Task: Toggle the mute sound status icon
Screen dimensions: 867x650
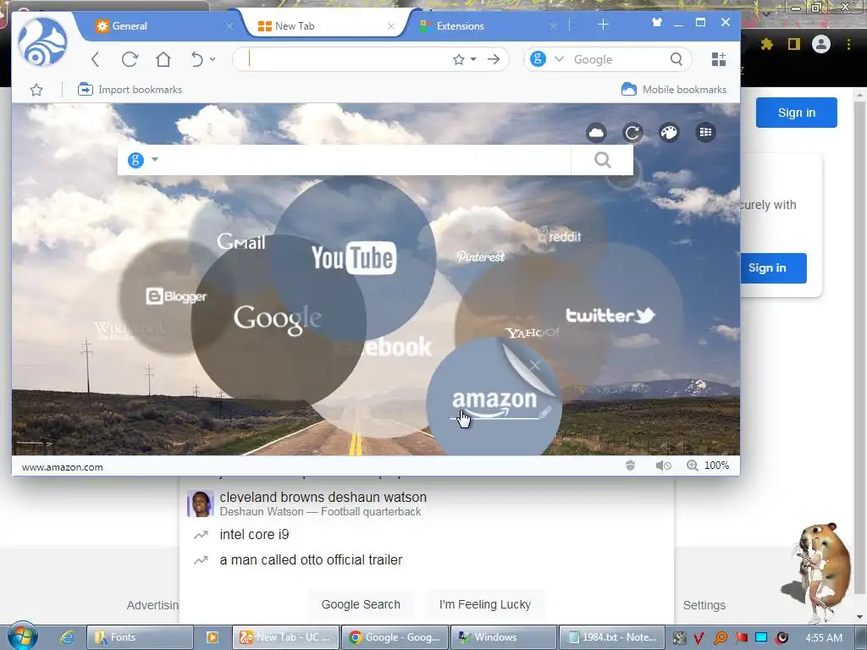Action: (x=663, y=466)
